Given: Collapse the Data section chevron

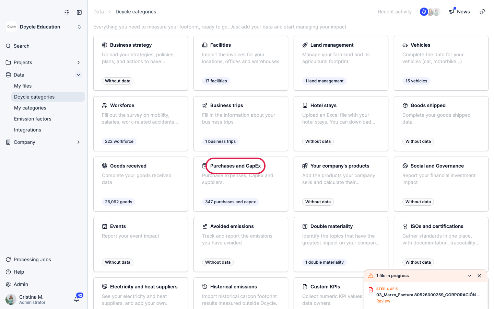Looking at the screenshot, I should point(79,75).
